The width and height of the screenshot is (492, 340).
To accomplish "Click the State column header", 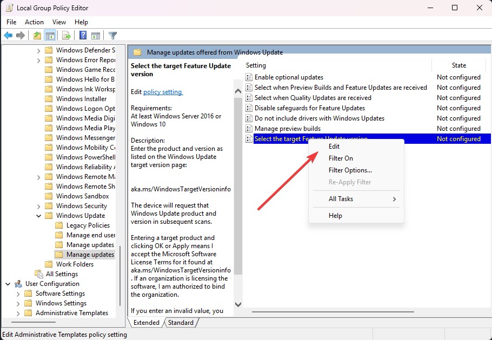I will coord(458,65).
